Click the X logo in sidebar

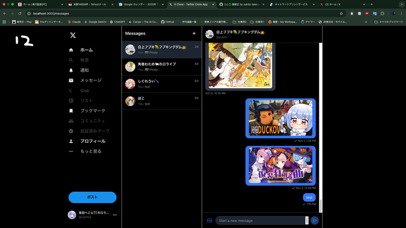(x=73, y=35)
